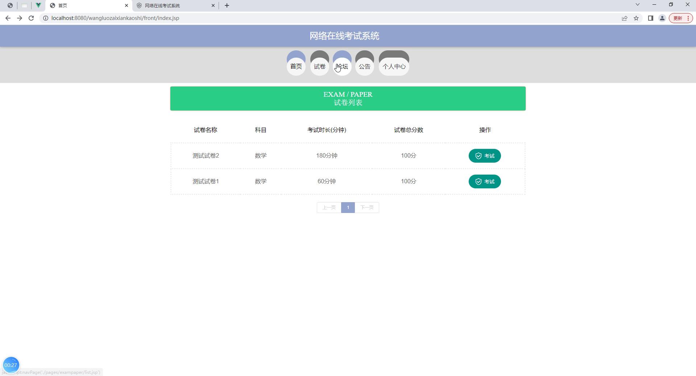
Task: Click the 60分钟 duration cell
Action: pos(327,181)
